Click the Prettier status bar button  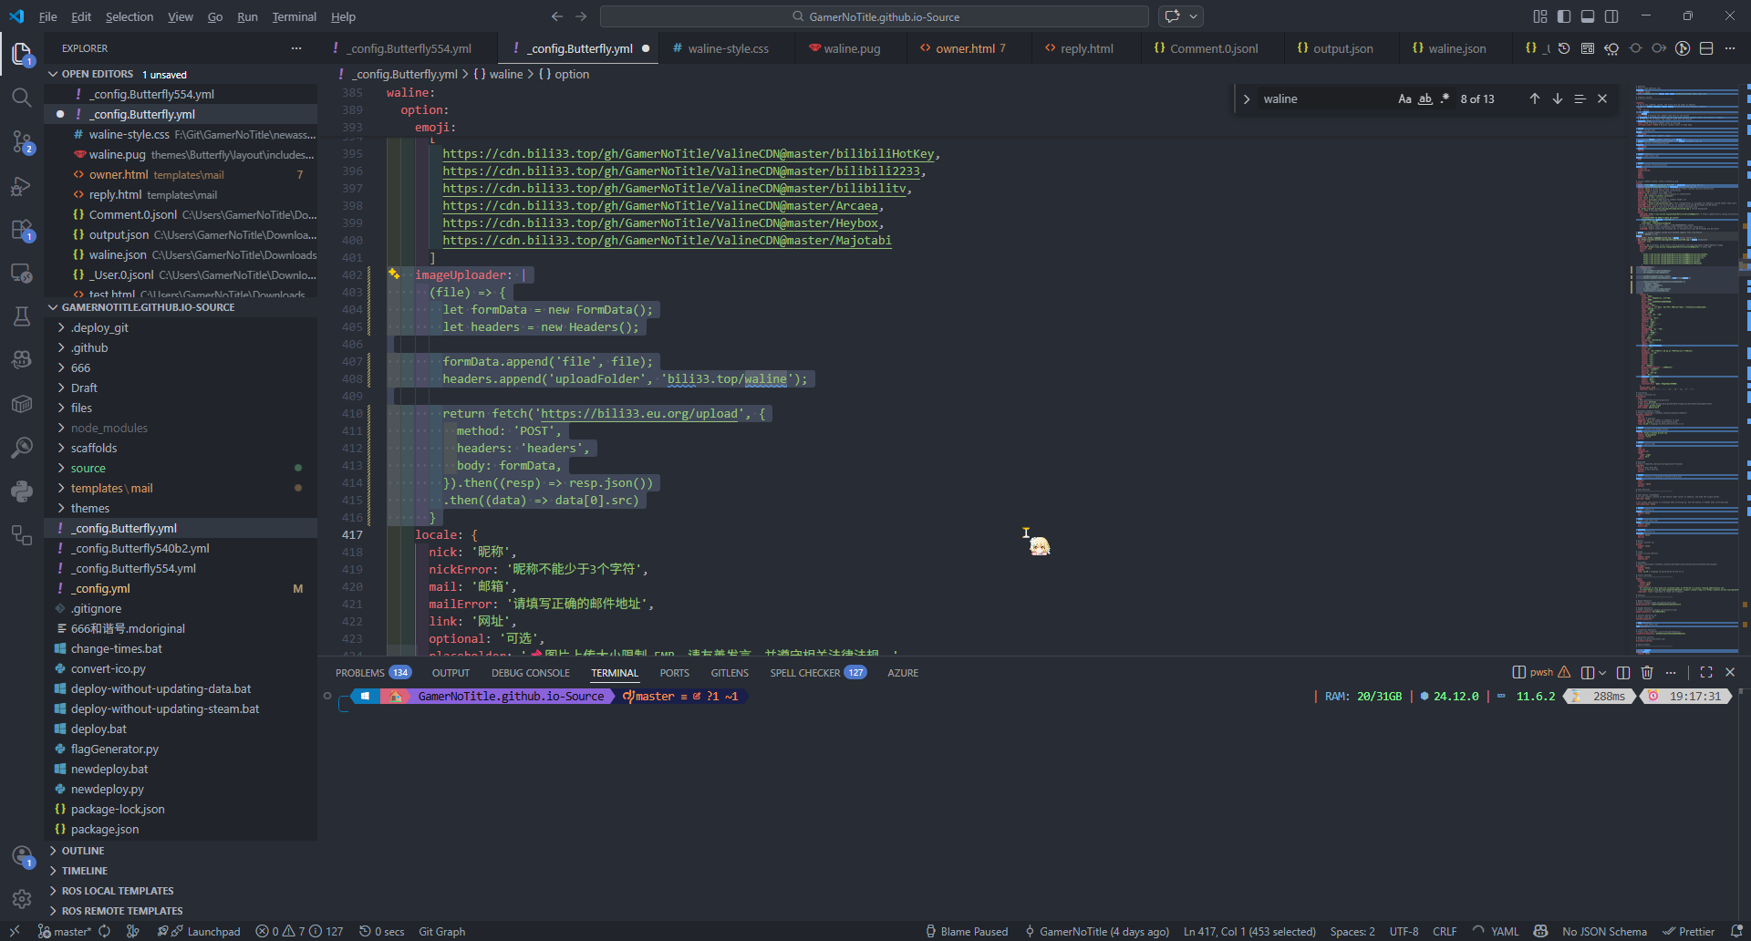[1688, 931]
